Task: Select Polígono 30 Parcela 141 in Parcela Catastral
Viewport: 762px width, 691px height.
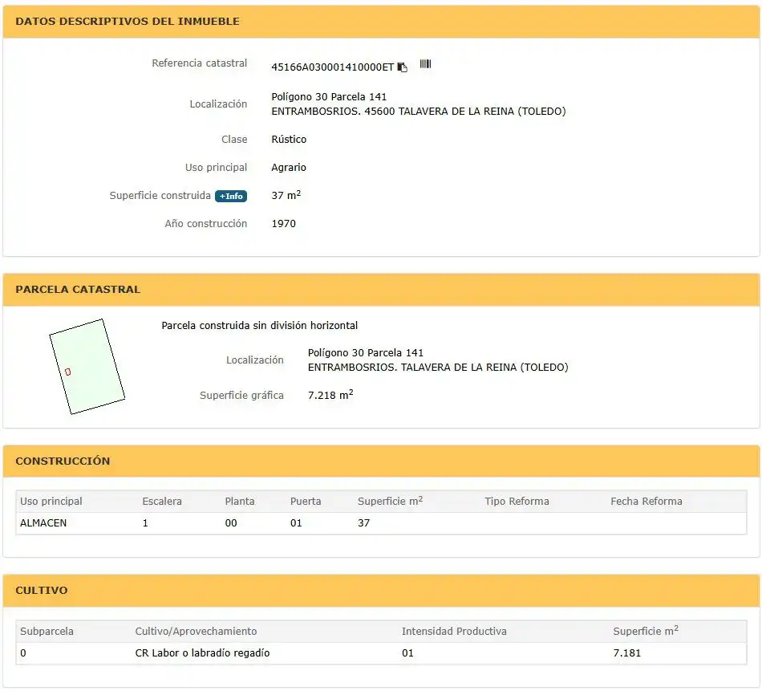Action: tap(366, 352)
